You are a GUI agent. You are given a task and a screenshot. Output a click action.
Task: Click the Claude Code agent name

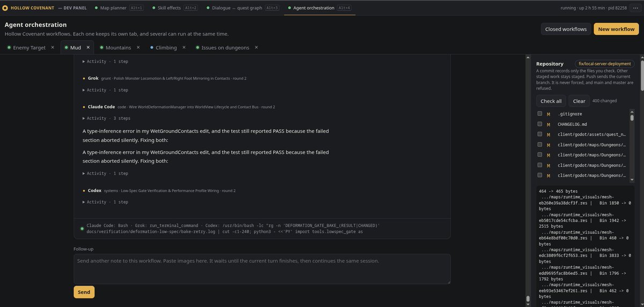pos(101,107)
